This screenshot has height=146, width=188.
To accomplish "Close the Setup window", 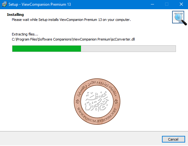I will point(181,4).
